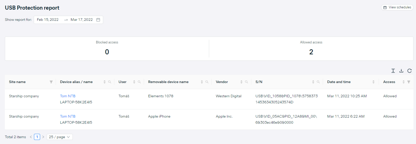Click the User column search icon

pyautogui.click(x=139, y=82)
